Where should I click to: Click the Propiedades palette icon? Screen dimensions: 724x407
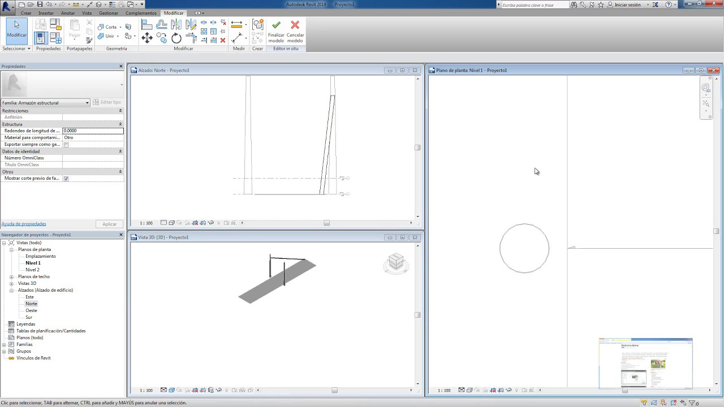pos(40,38)
